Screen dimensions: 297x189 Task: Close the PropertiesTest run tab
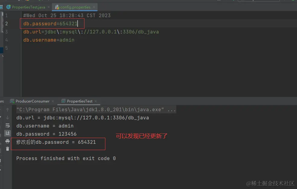point(96,101)
